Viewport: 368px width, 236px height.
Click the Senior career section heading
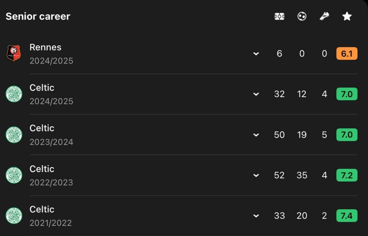pos(38,17)
